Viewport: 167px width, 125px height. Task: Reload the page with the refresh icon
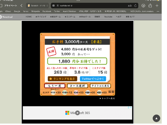tap(135, 6)
